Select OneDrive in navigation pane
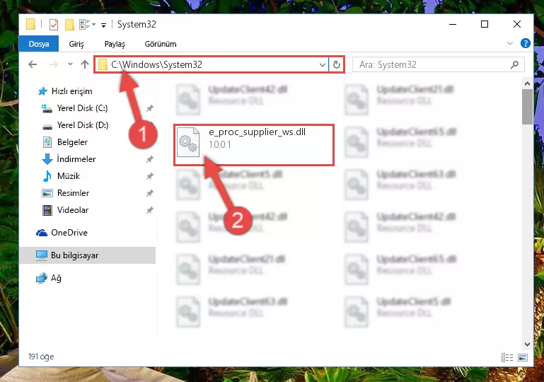 [x=69, y=233]
